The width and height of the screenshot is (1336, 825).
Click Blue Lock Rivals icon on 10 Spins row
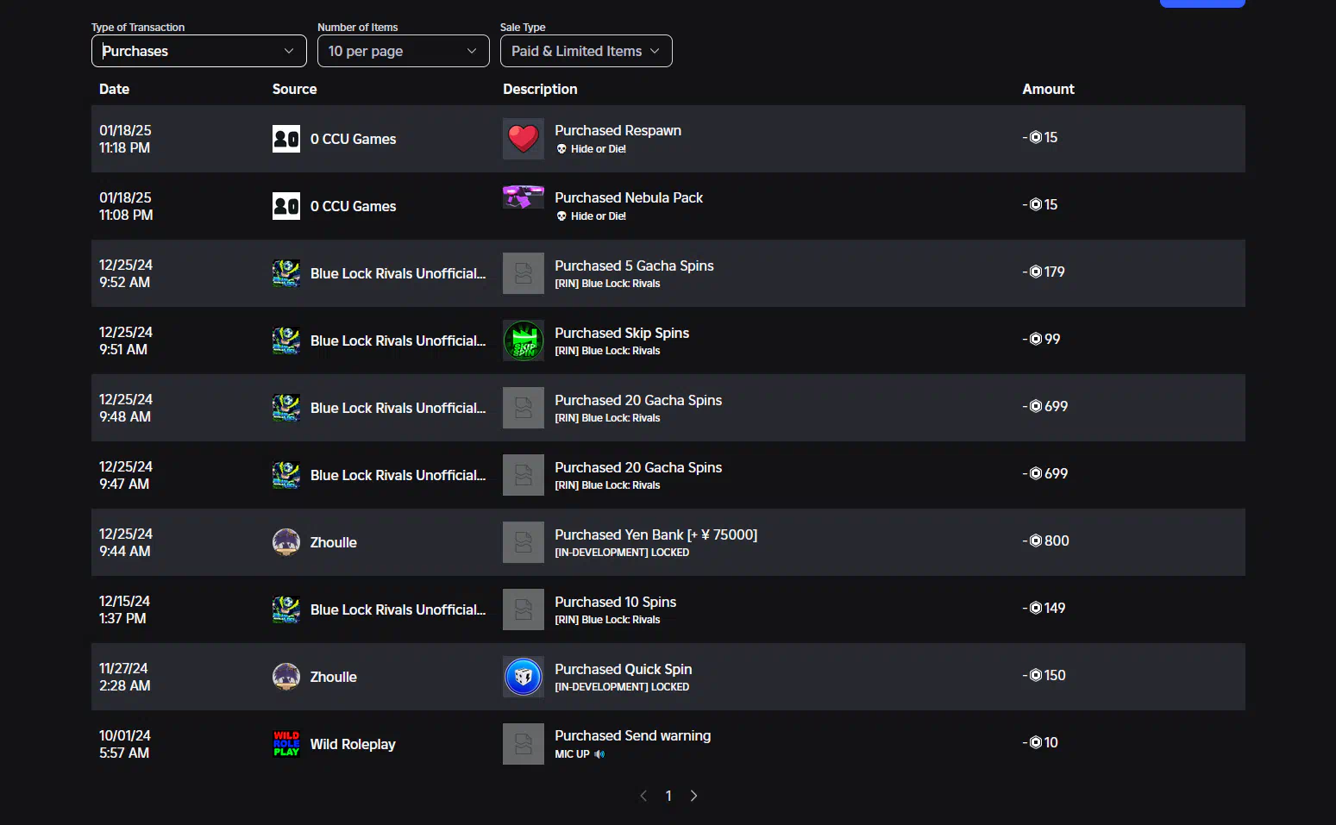click(x=286, y=609)
